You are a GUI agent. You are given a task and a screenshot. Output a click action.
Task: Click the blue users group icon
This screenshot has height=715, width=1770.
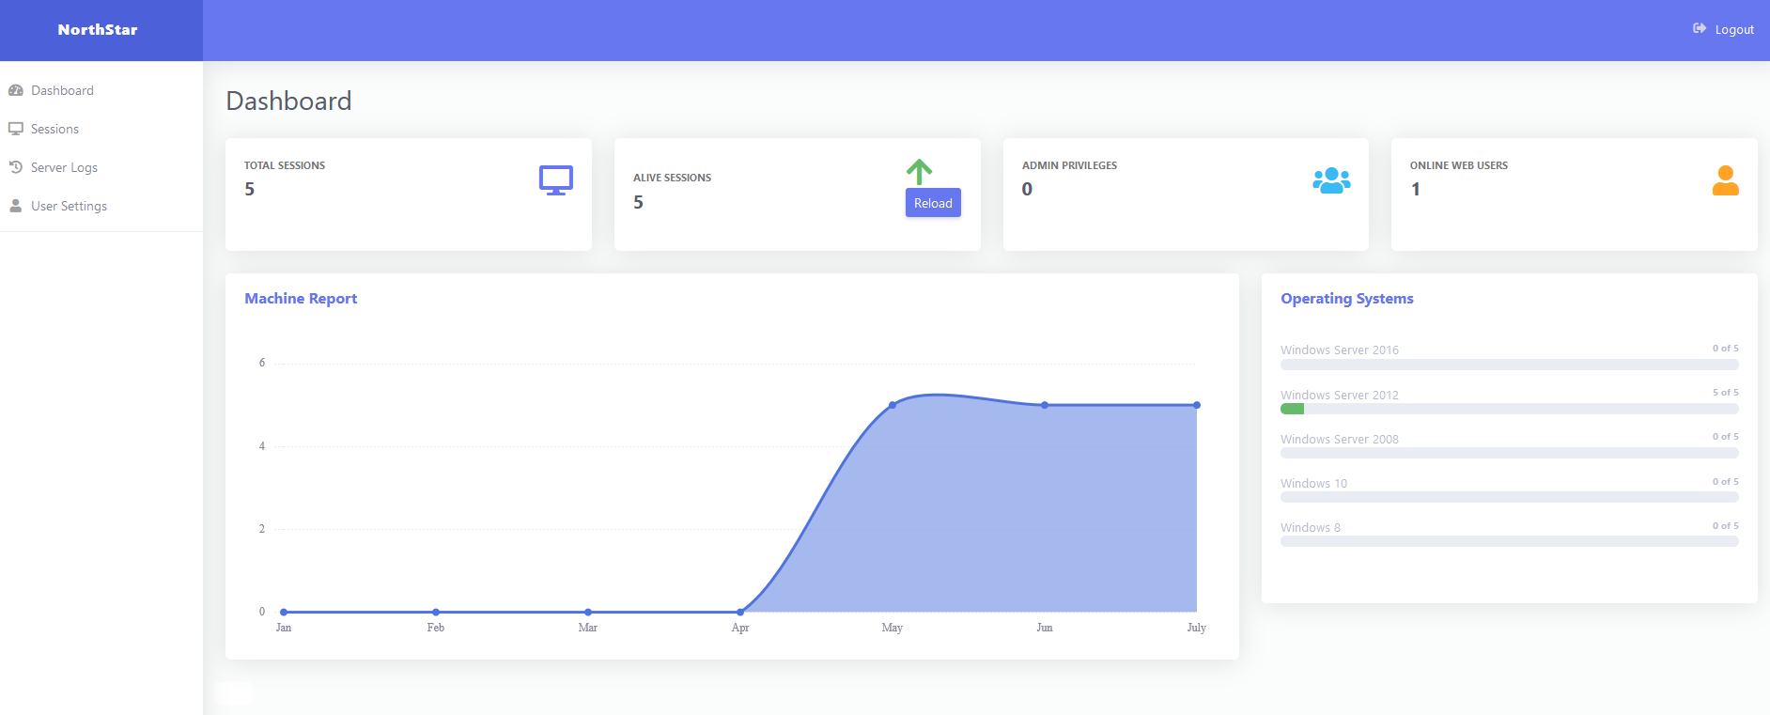tap(1331, 180)
